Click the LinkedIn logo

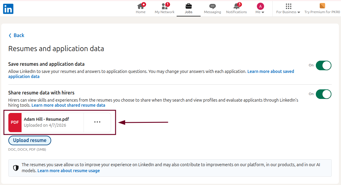point(8,9)
